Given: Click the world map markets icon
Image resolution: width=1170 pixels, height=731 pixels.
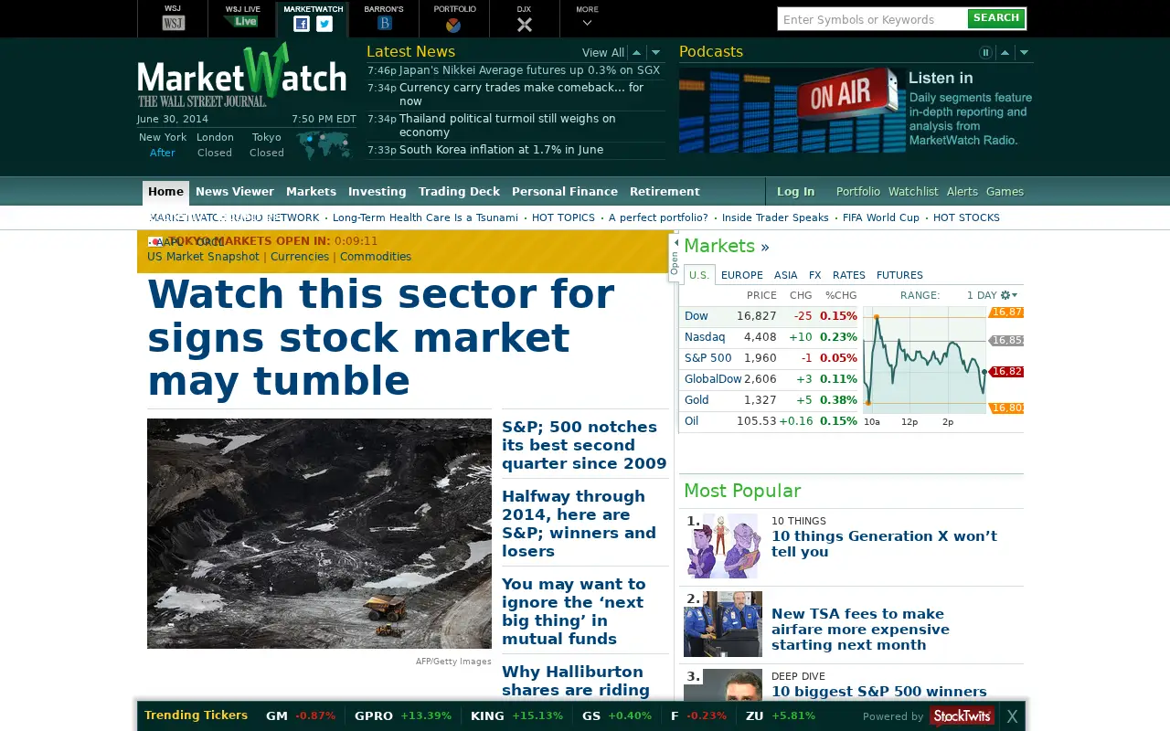Looking at the screenshot, I should [324, 144].
